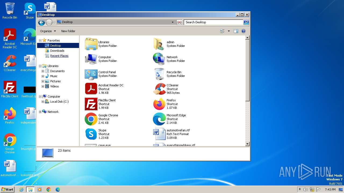Select the Computer system folder icon
344x193 pixels.
pyautogui.click(x=91, y=59)
